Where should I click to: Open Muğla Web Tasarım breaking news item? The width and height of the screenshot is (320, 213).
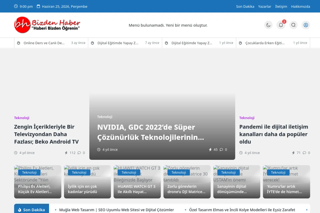pos(116,210)
